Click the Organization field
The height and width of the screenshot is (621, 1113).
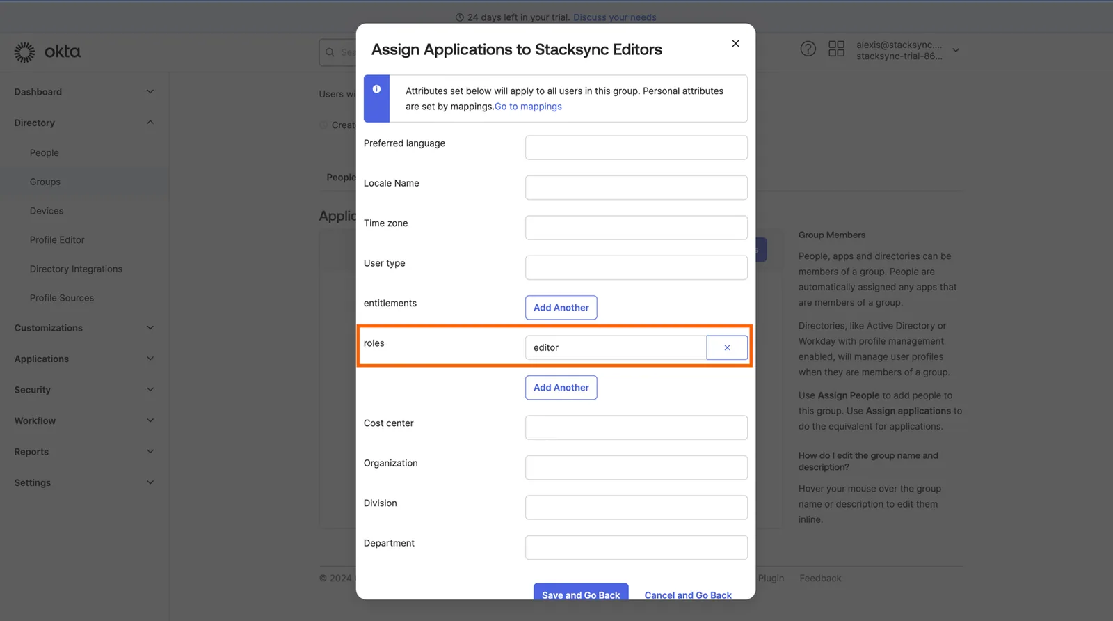[636, 467]
